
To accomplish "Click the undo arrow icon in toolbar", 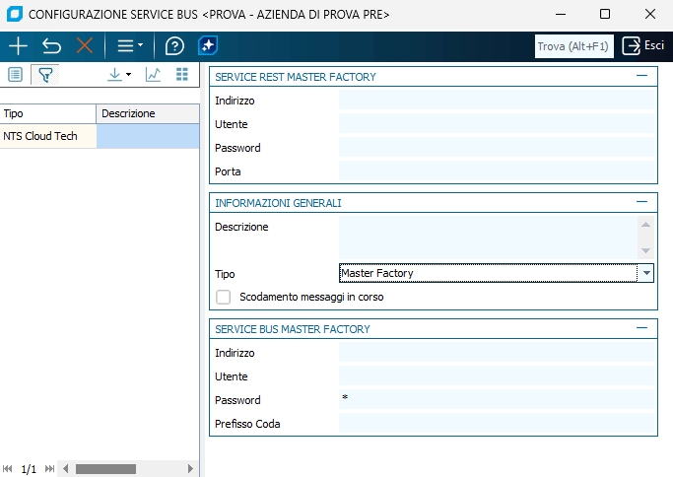I will (x=51, y=46).
